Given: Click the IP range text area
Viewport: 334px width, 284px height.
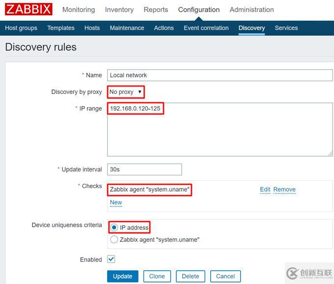Looking at the screenshot, I should click(220, 130).
